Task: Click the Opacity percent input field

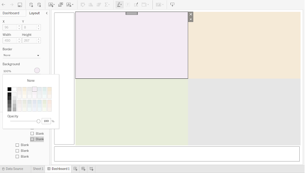Action: tap(46, 121)
